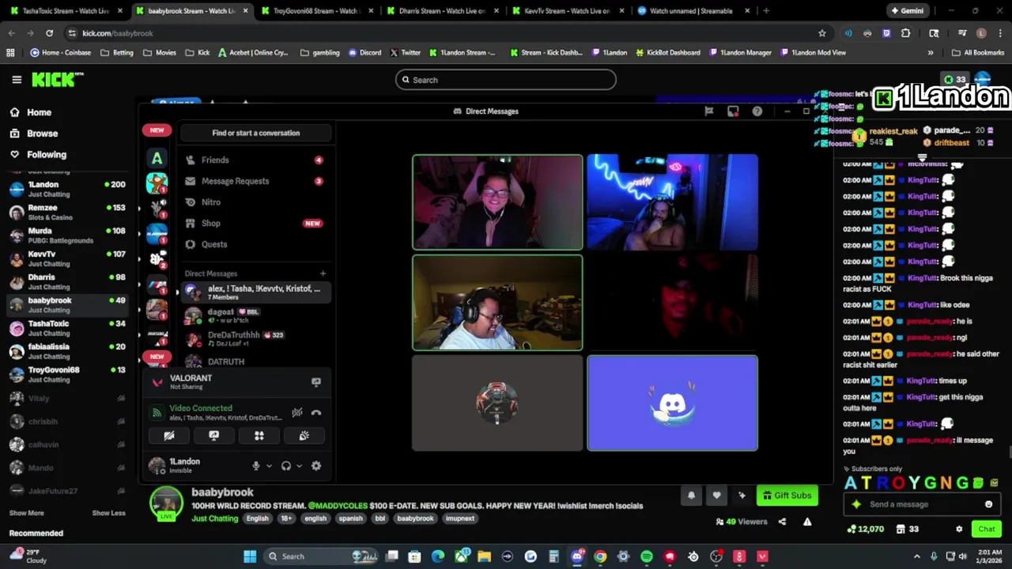Click Show More in the sidebar

(x=26, y=513)
